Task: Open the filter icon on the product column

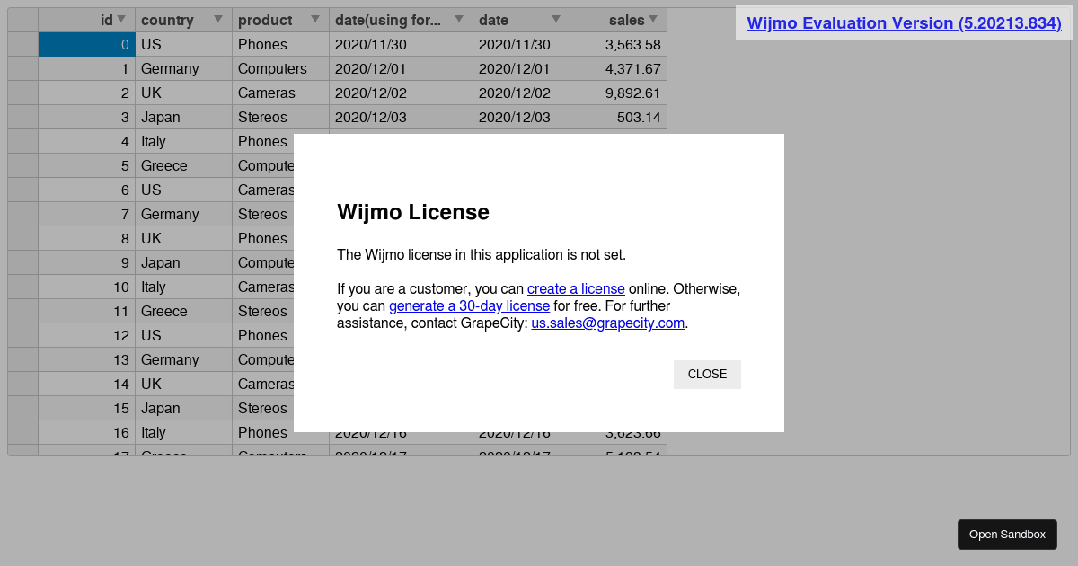Action: (x=315, y=20)
